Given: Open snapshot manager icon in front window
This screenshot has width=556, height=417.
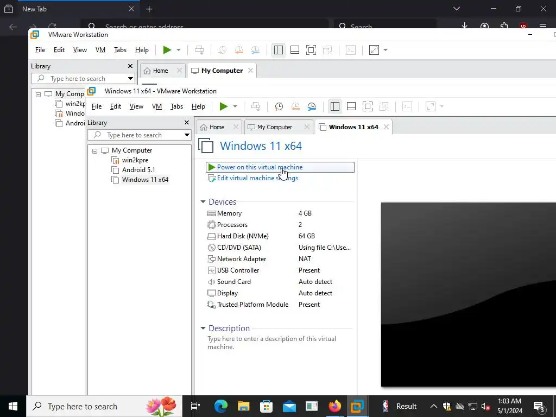Looking at the screenshot, I should click(312, 106).
